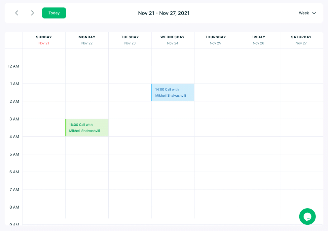Click the 1 AM time label
Image resolution: width=328 pixels, height=231 pixels.
[15, 83]
